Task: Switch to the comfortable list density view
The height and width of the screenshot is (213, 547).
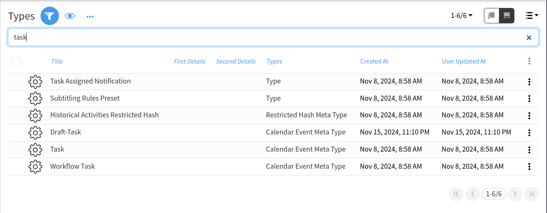Action: coord(492,16)
